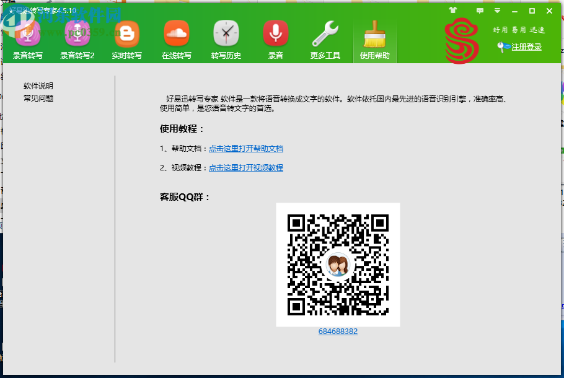Screen dimensions: 564x378
Task: Click the skin/theme shirt icon in titlebar
Action: pos(452,11)
